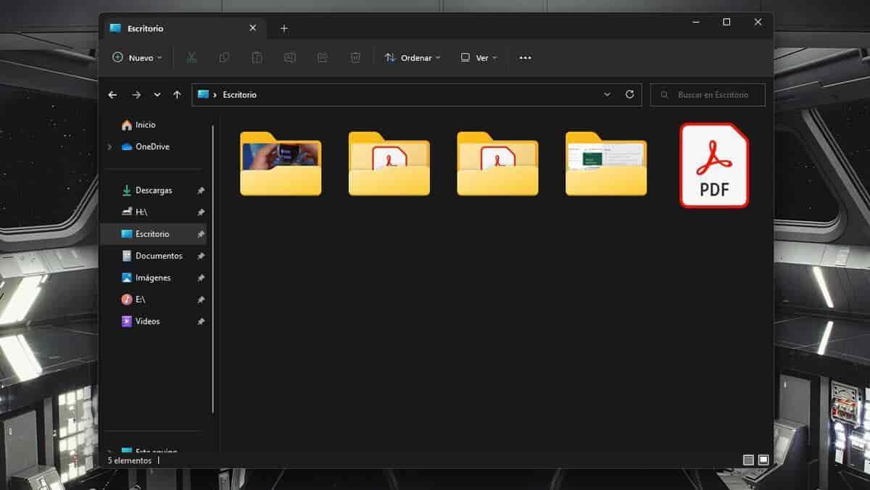Click the Paste clipboard icon
The width and height of the screenshot is (870, 490).
click(257, 58)
